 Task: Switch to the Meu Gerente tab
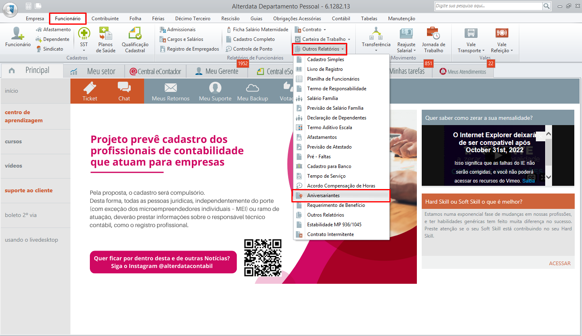coord(217,71)
